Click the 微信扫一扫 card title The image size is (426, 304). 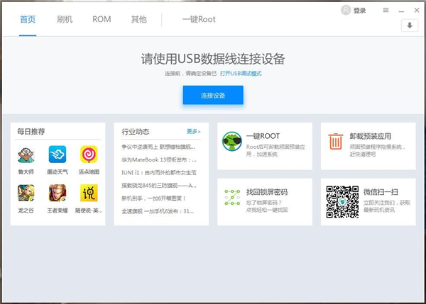pos(381,192)
